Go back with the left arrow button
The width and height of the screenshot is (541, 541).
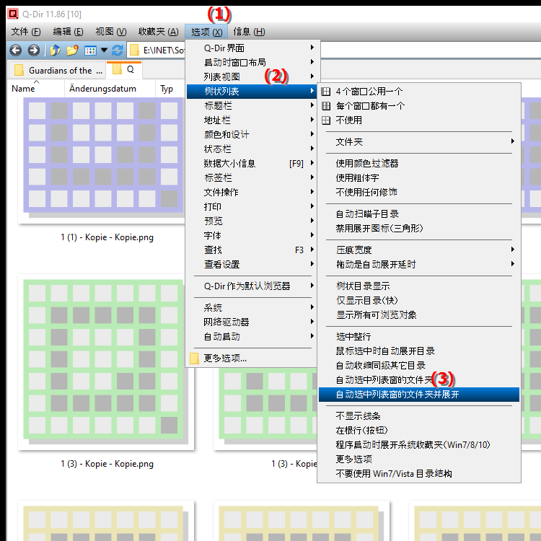[x=16, y=50]
